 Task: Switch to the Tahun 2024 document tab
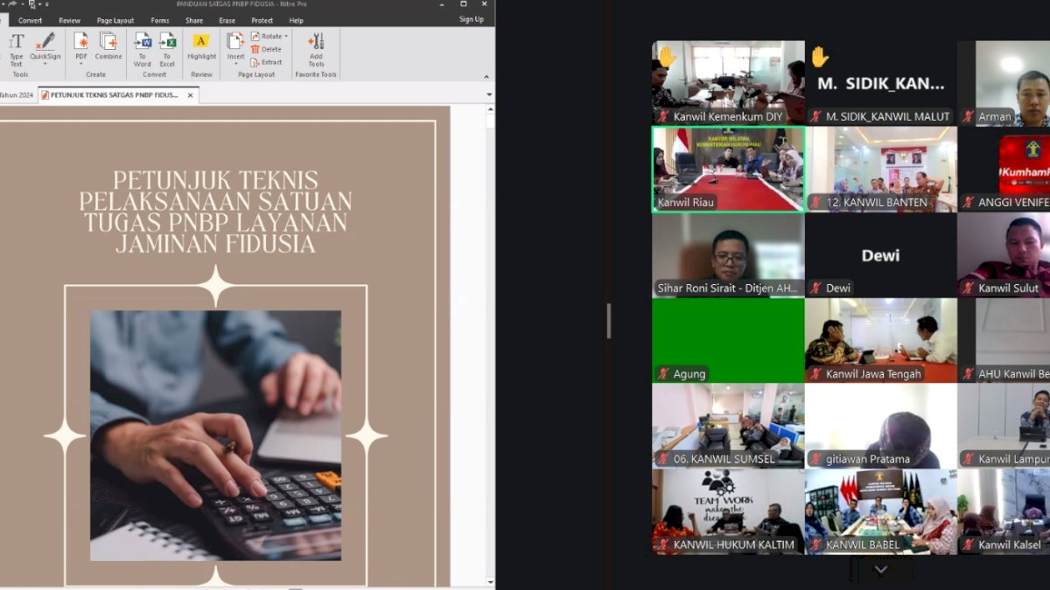pyautogui.click(x=16, y=94)
